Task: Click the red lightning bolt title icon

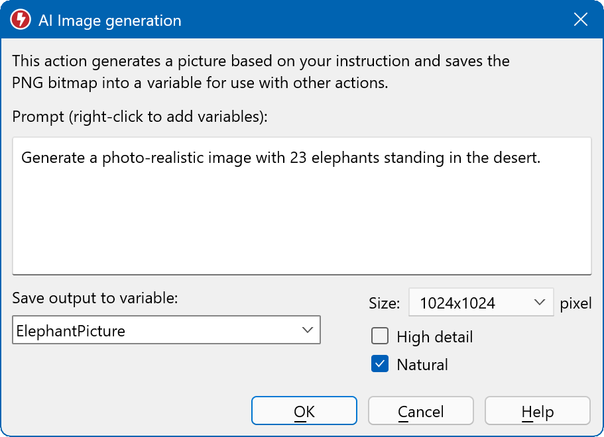Action: click(x=20, y=20)
